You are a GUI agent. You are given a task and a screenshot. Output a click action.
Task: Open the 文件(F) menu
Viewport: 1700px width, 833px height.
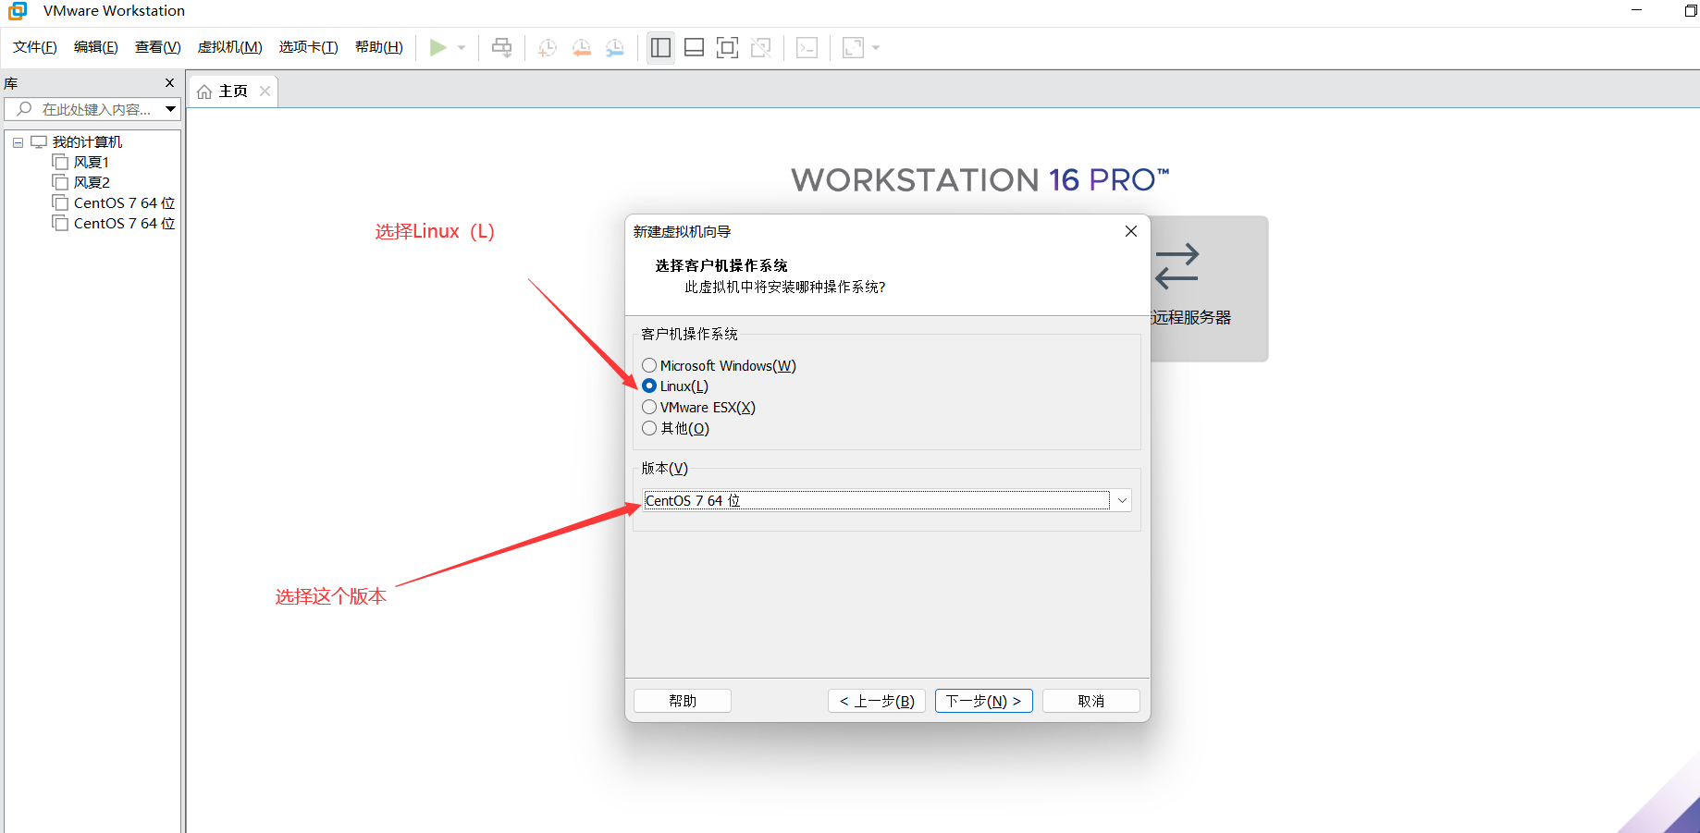35,47
